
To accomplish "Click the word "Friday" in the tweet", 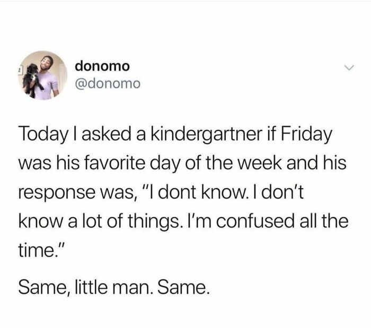I will tap(306, 135).
